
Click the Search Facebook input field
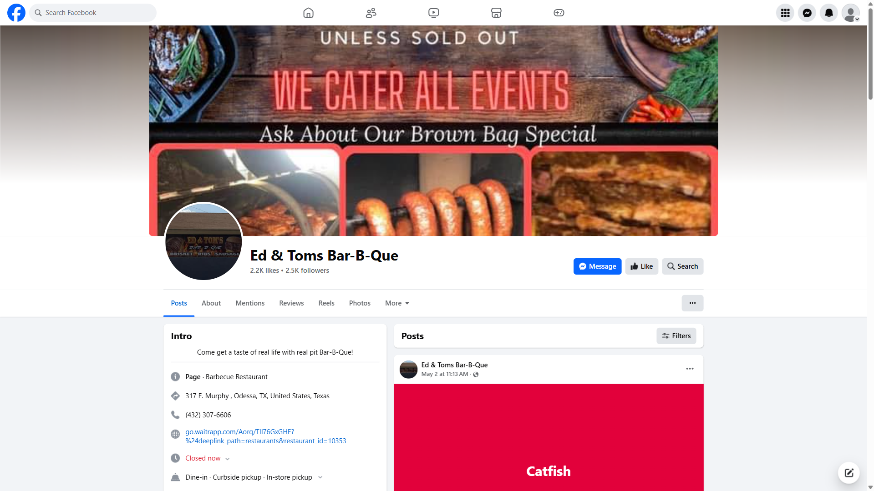tap(93, 13)
